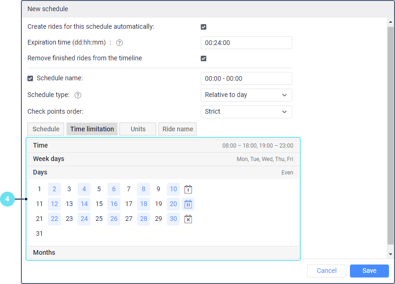The height and width of the screenshot is (284, 395).
Task: Click the odd days calendar icon
Action: pyautogui.click(x=188, y=189)
